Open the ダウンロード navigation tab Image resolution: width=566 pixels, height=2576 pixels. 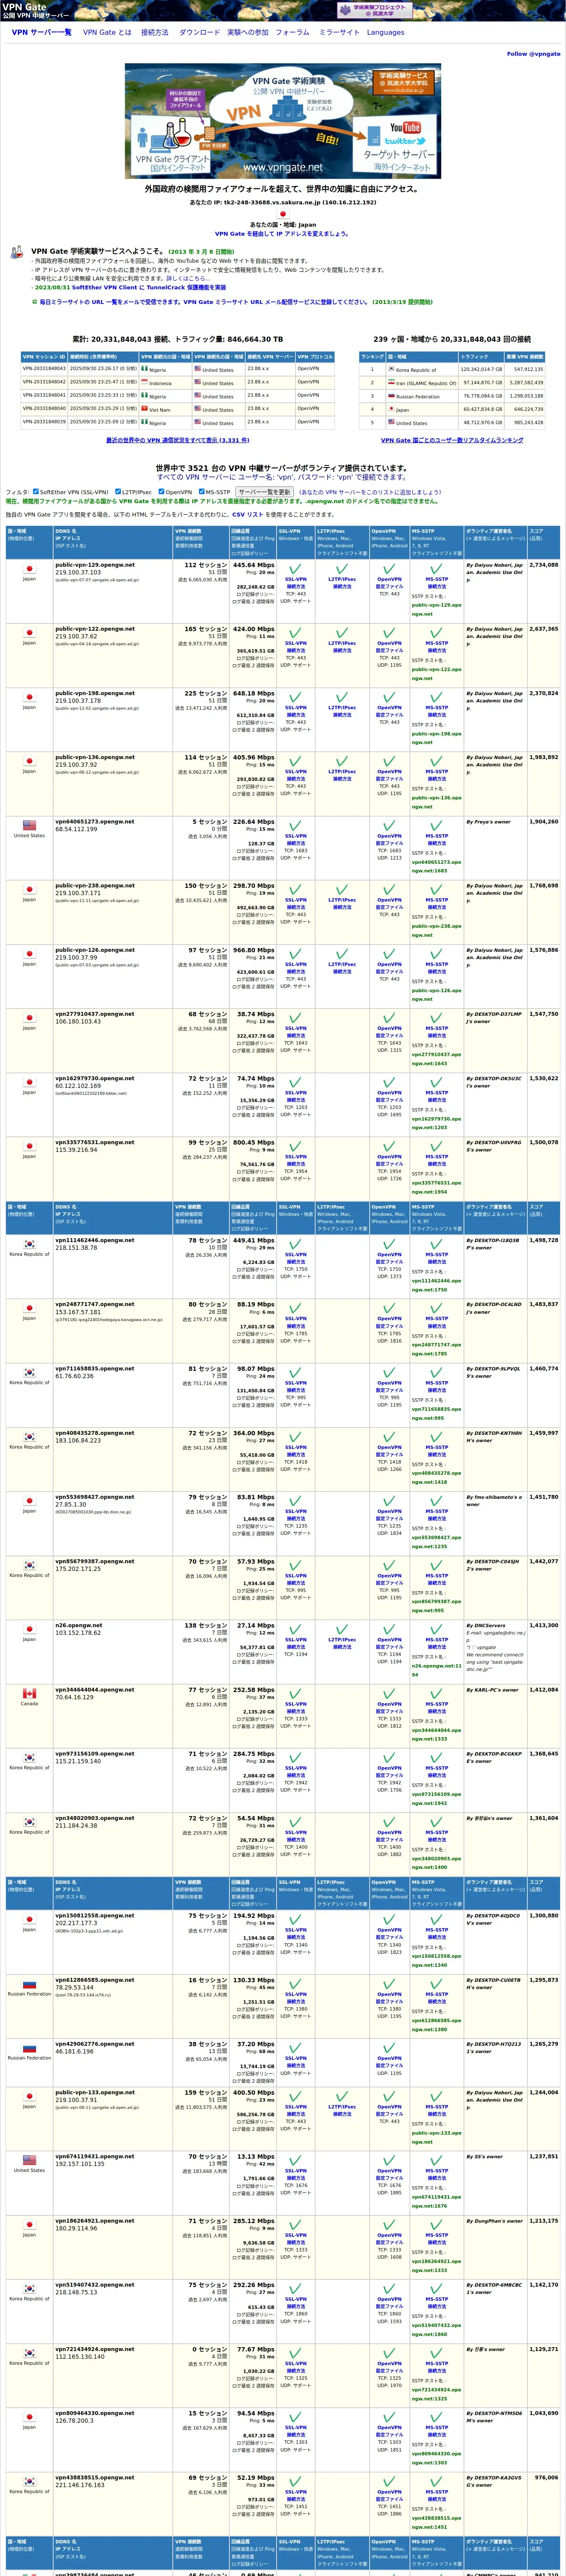tap(200, 32)
